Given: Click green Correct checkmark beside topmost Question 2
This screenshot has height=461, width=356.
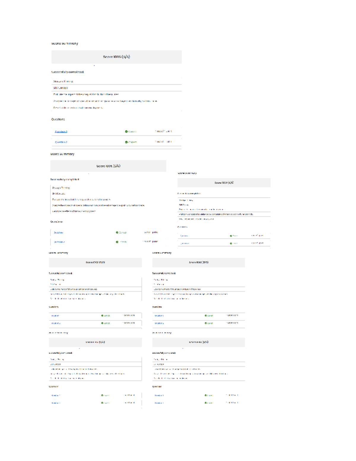Looking at the screenshot, I should (x=126, y=142).
